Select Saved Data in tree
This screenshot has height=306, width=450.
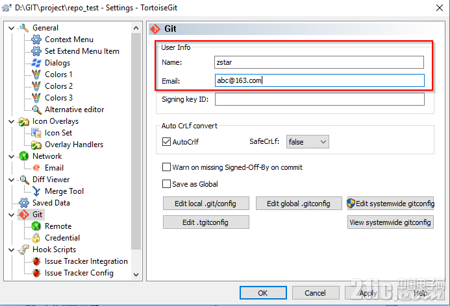[51, 203]
